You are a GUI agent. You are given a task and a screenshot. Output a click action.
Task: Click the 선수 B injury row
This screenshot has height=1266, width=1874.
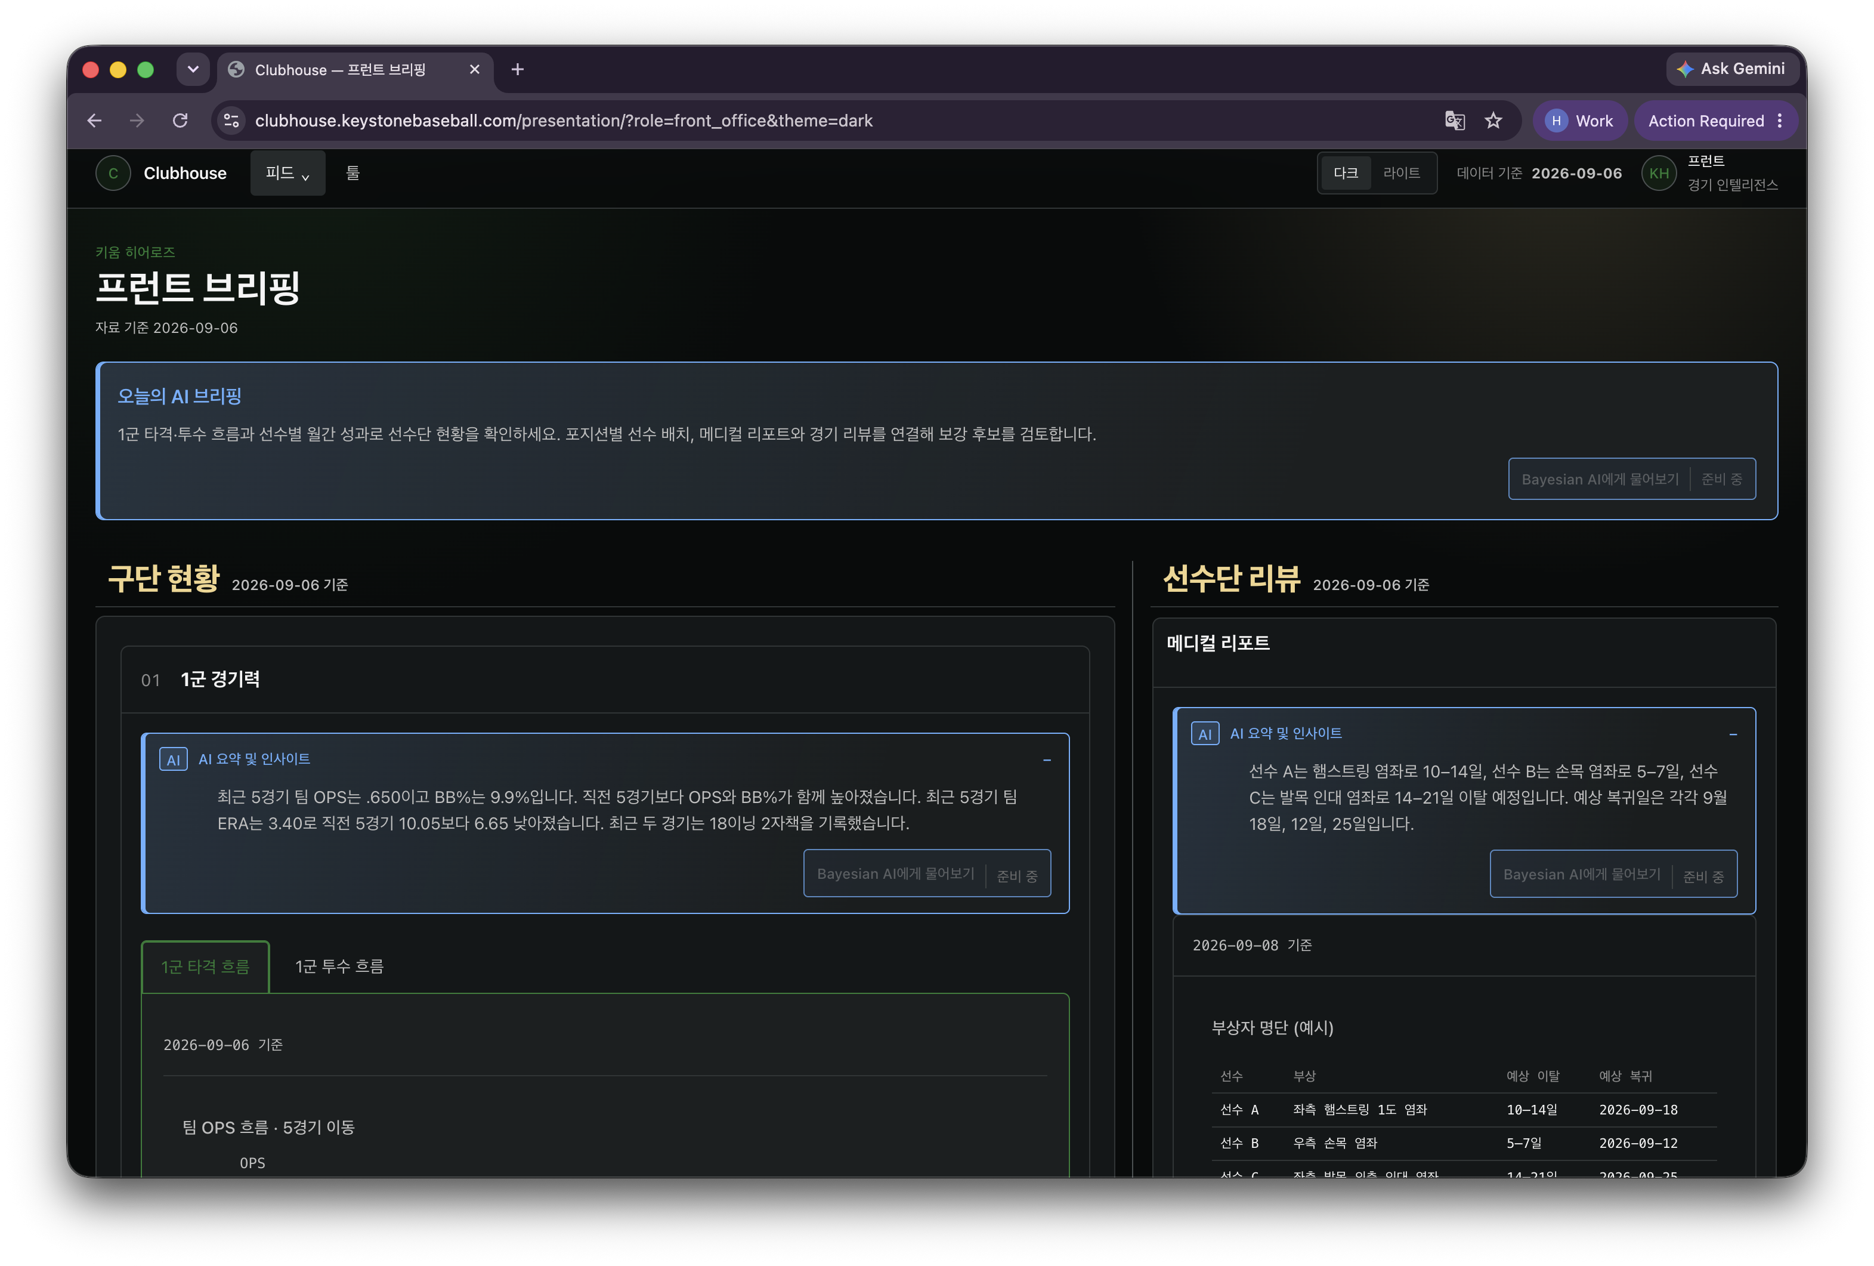click(1464, 1144)
